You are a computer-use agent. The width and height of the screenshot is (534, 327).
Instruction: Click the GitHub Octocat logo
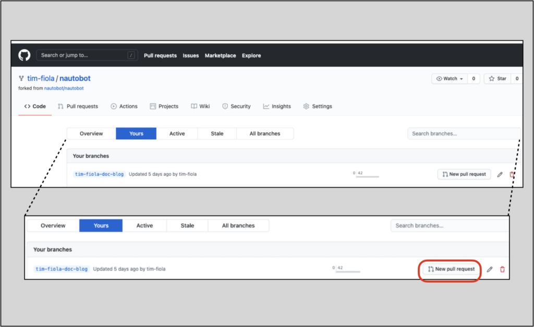[x=24, y=55]
